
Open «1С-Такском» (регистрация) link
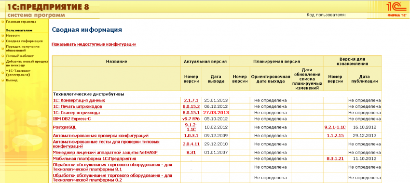point(18,73)
